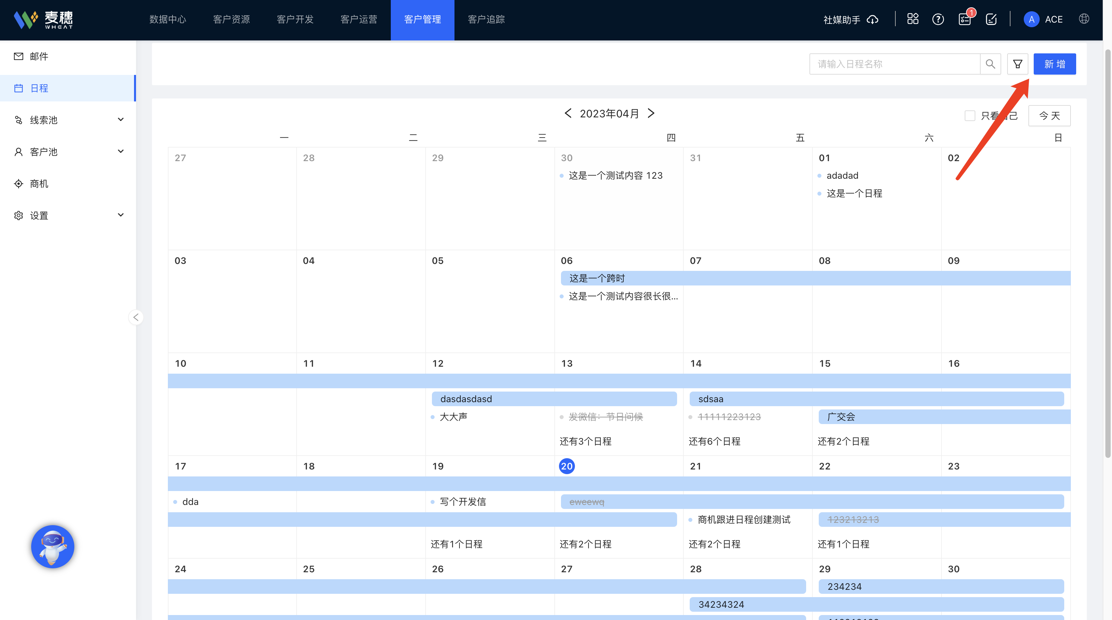1112x620 pixels.
Task: Switch to 数据中心 tab
Action: pyautogui.click(x=168, y=20)
